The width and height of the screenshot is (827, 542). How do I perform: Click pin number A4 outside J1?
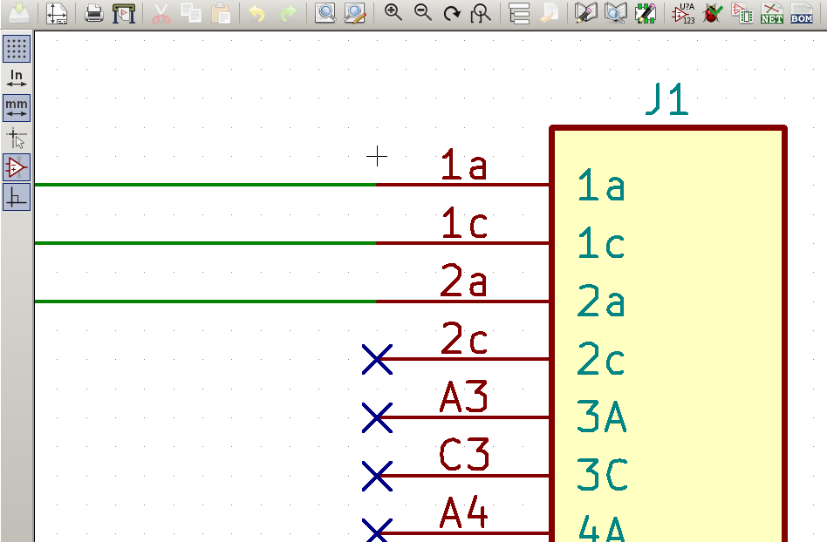pyautogui.click(x=463, y=512)
